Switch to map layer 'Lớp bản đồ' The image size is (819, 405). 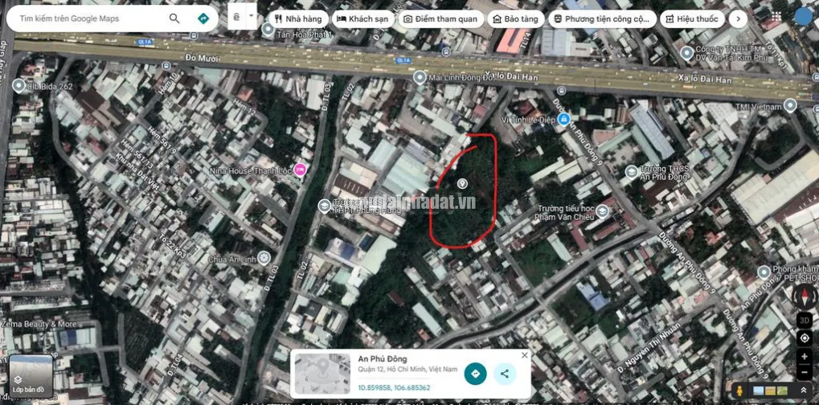(x=31, y=377)
